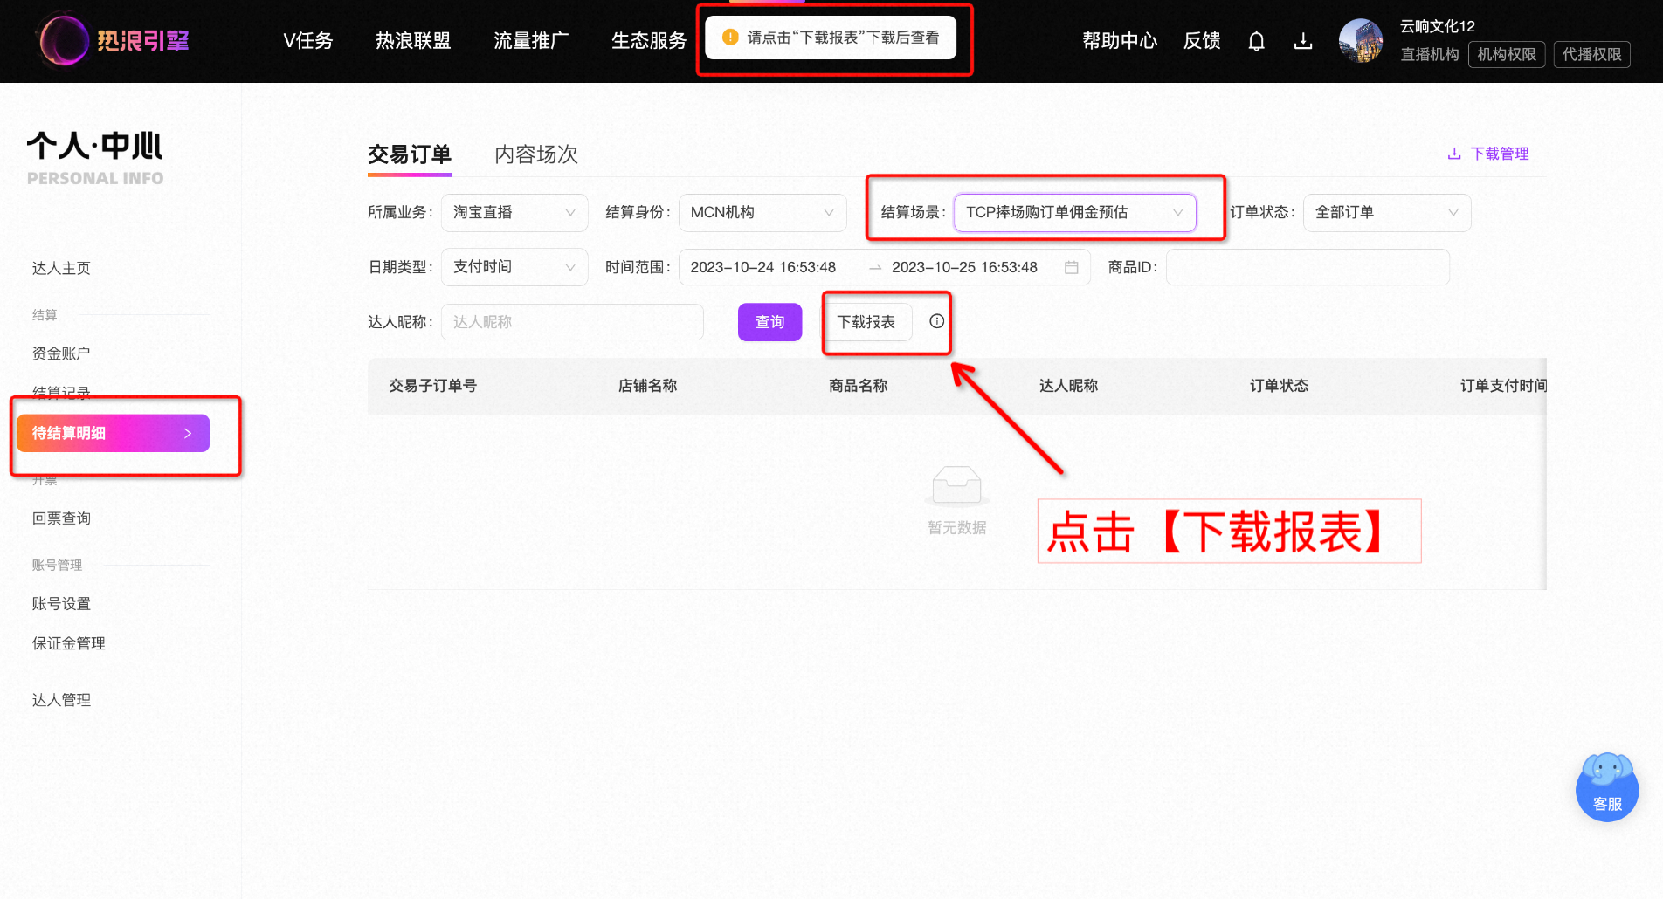Click the 达人昵称 table column header
The height and width of the screenshot is (899, 1663).
[x=1068, y=386]
